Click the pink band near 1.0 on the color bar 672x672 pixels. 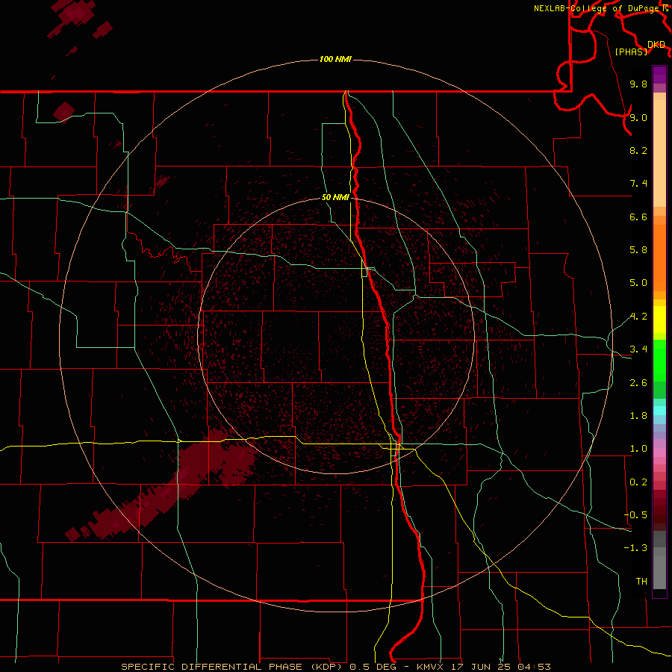(x=659, y=452)
